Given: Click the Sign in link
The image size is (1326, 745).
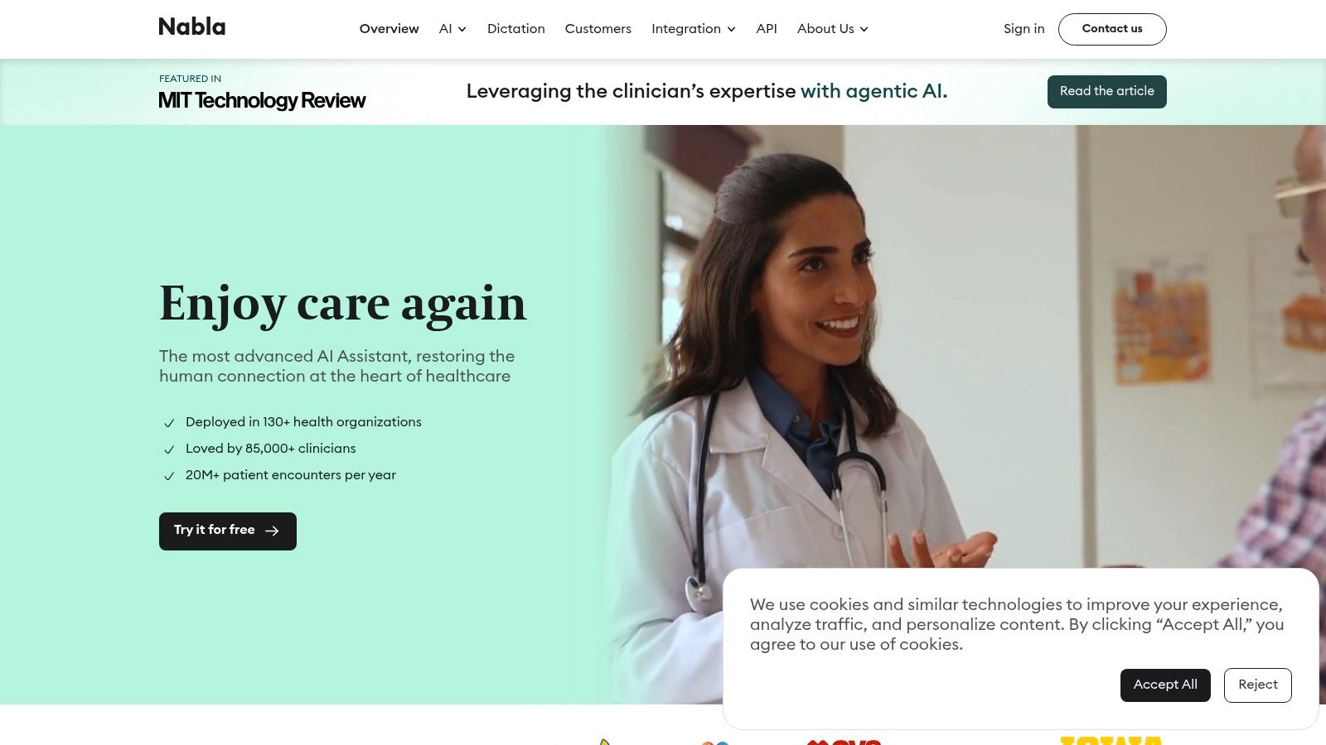Looking at the screenshot, I should (1024, 29).
